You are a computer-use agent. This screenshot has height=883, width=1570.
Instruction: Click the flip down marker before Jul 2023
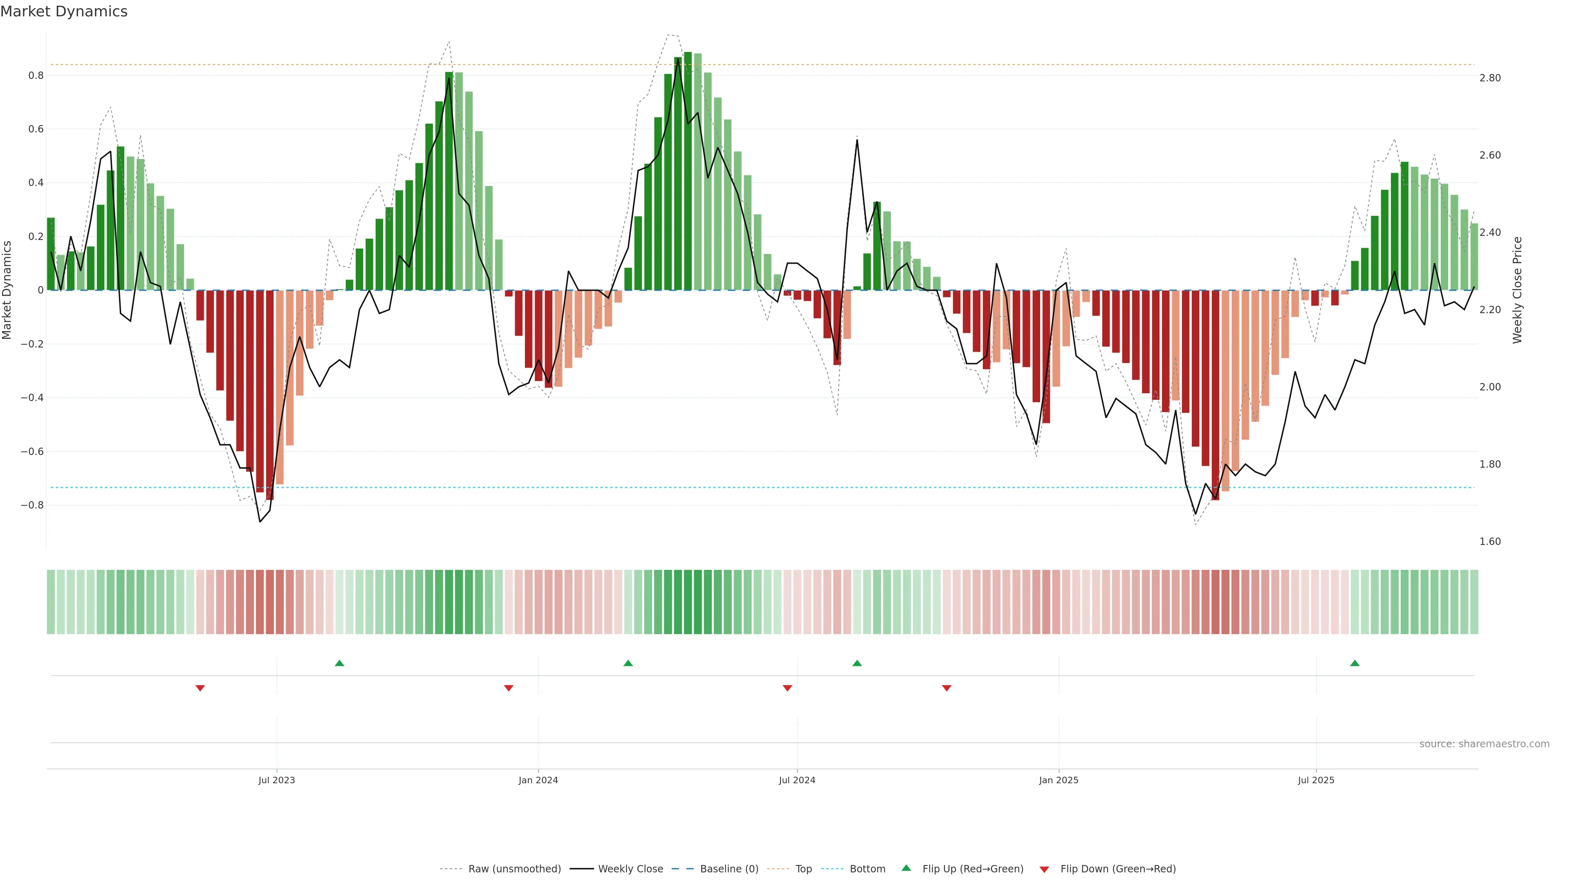[x=200, y=688]
